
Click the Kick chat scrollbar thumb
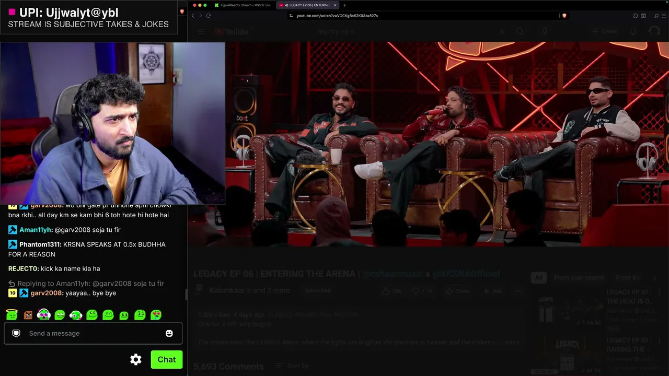186,293
